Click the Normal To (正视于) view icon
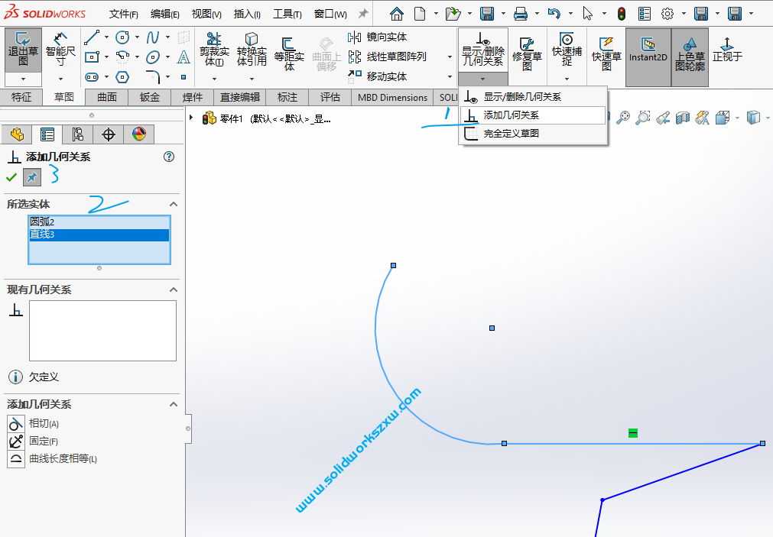 coord(727,50)
